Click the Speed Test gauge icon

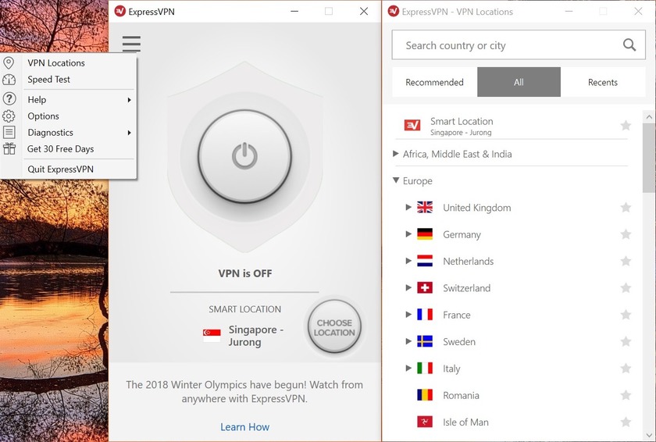pos(9,80)
